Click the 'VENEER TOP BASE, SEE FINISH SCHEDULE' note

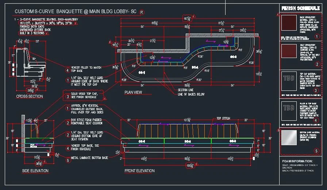[x=85, y=147]
